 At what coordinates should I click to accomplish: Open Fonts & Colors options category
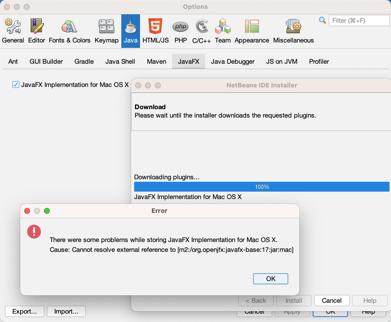[x=70, y=31]
